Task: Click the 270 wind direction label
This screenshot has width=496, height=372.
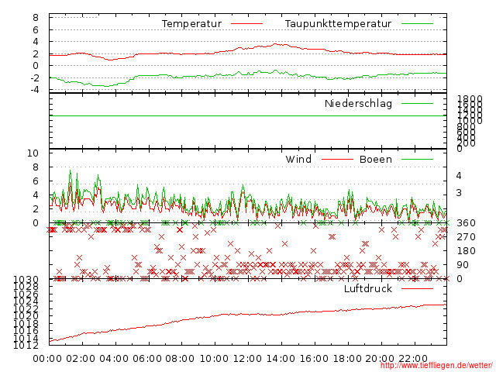Action: pyautogui.click(x=466, y=237)
